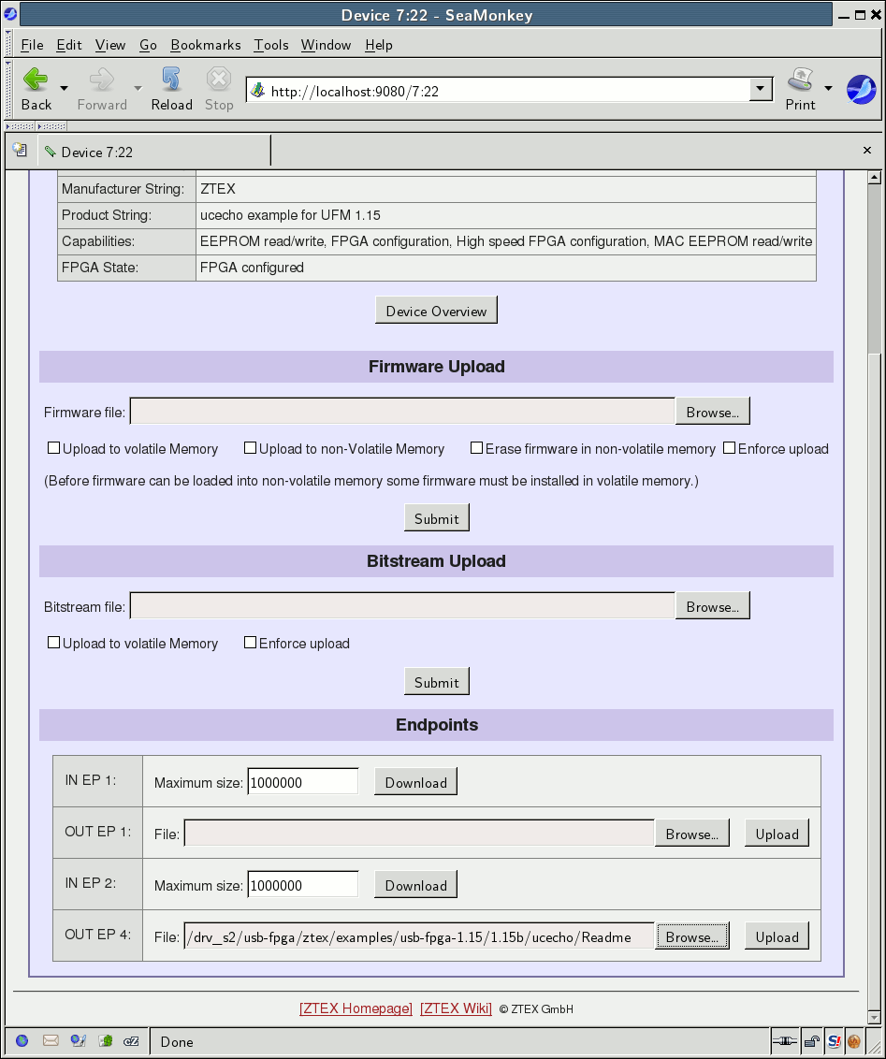
Task: Click the IN EP 1 Maximum size field
Action: (302, 782)
